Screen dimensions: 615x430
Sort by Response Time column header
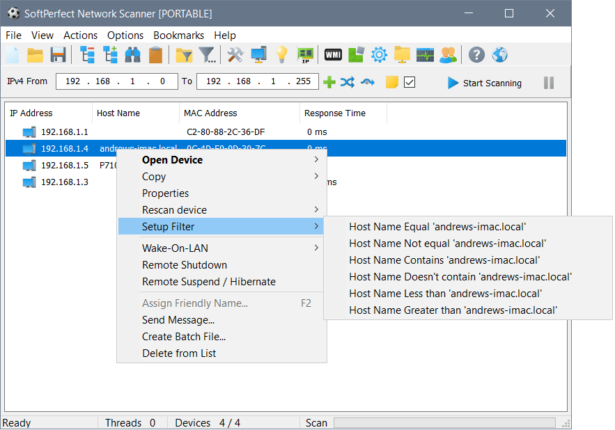343,113
